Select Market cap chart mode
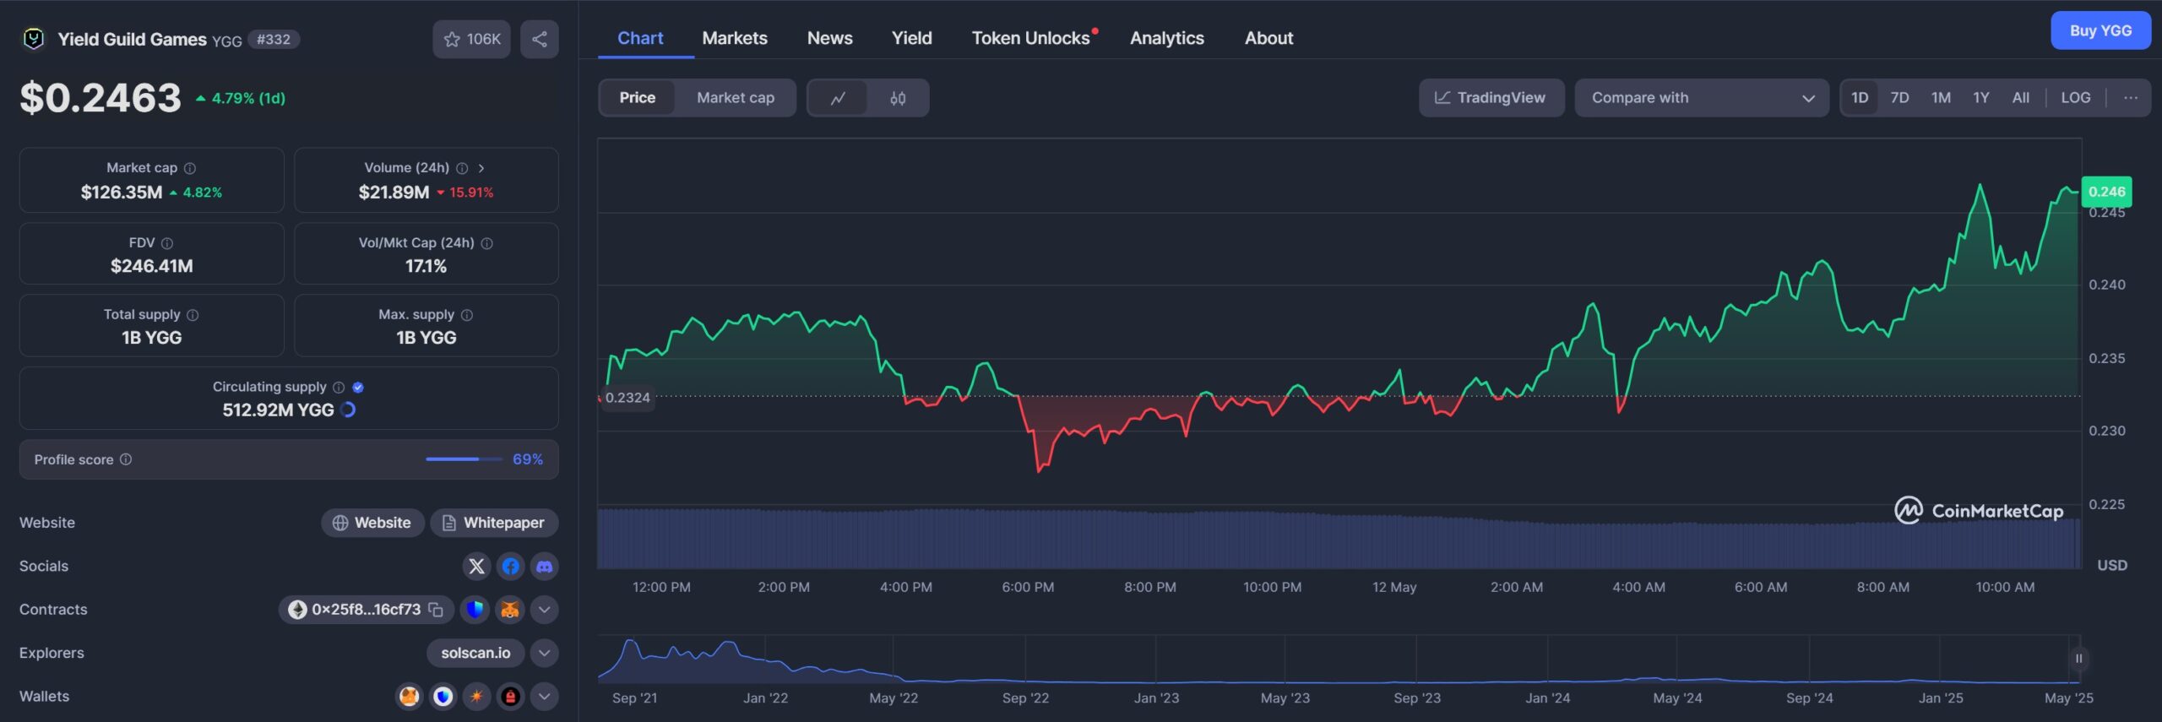Image resolution: width=2162 pixels, height=722 pixels. tap(736, 98)
